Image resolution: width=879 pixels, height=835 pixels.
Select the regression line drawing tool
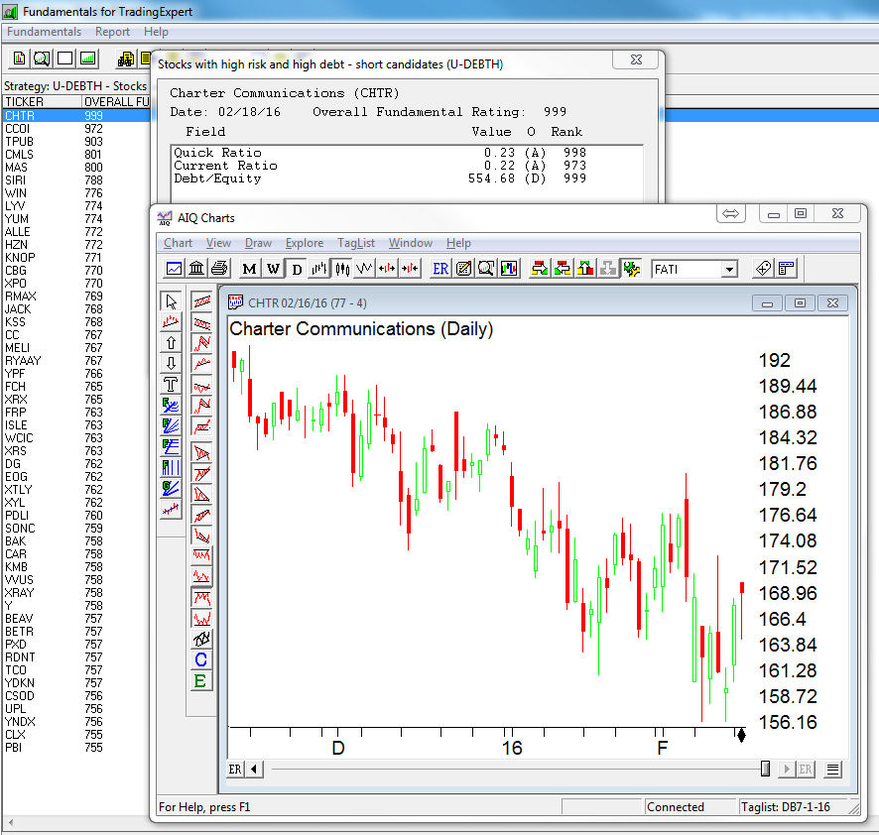(171, 509)
